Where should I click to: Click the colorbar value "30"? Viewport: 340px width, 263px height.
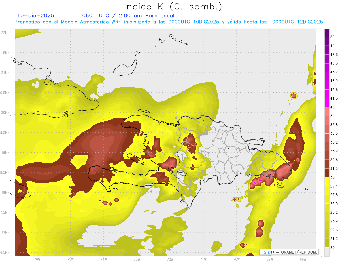[x=333, y=178]
